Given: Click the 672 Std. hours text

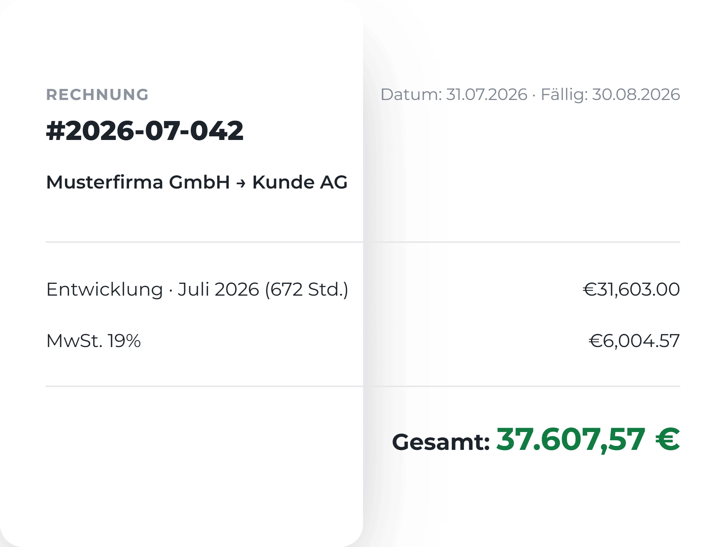Looking at the screenshot, I should [307, 289].
